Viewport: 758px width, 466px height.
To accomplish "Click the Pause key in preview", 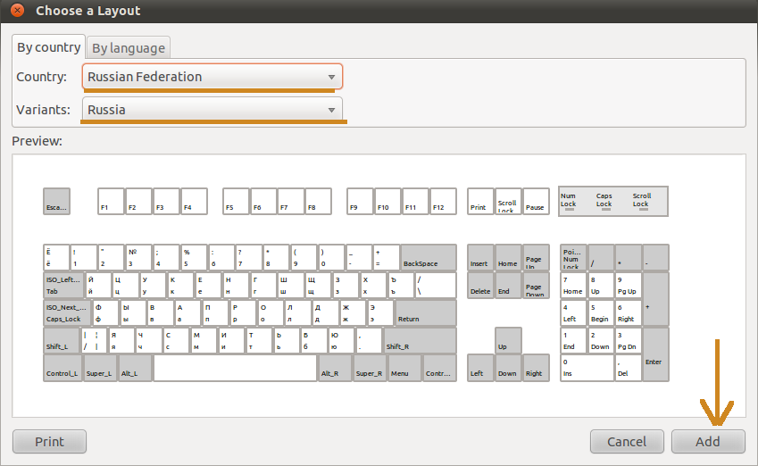I will (536, 201).
